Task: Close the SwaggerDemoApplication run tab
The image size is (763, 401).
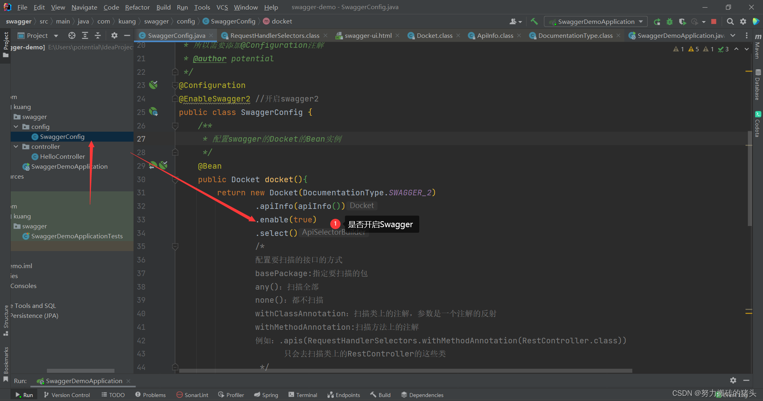Action: click(x=128, y=381)
